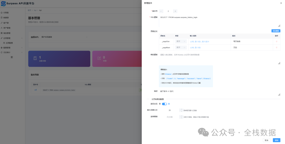Click the sidebar collapse icon

12,57
